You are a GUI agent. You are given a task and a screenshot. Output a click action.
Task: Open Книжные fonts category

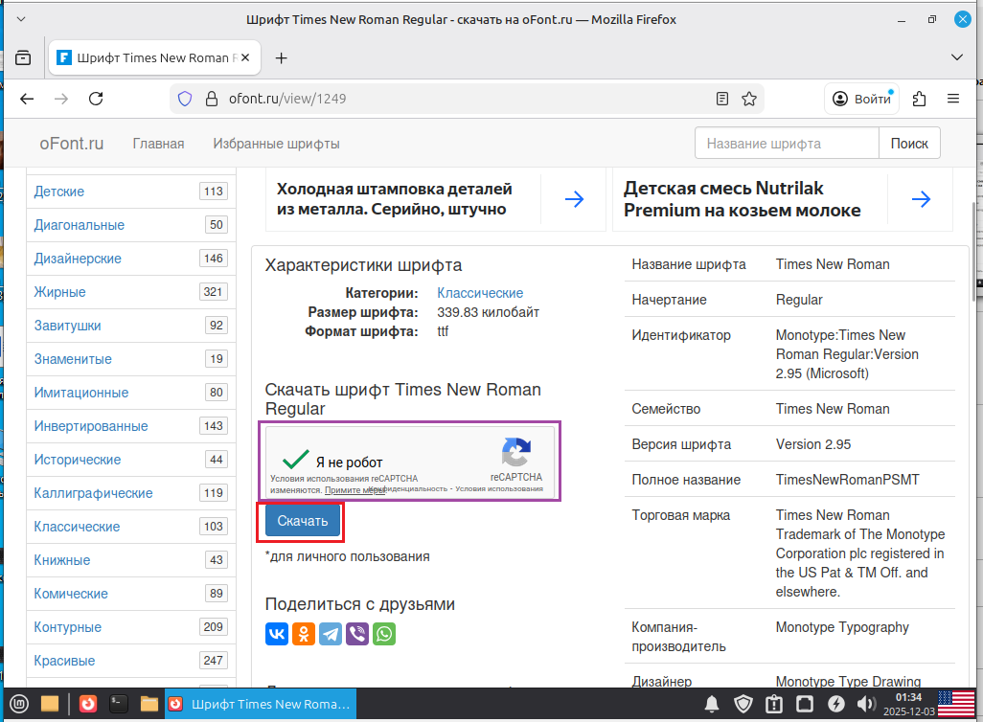click(x=62, y=560)
